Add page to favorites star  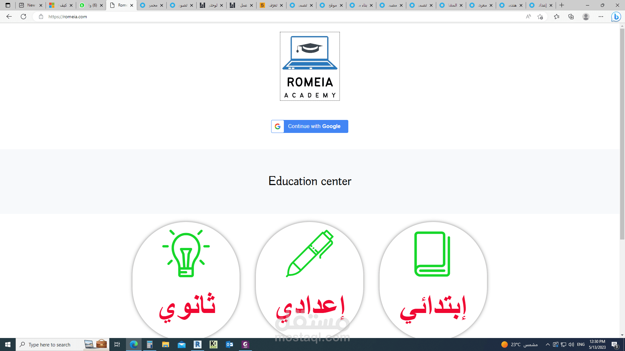click(x=540, y=17)
